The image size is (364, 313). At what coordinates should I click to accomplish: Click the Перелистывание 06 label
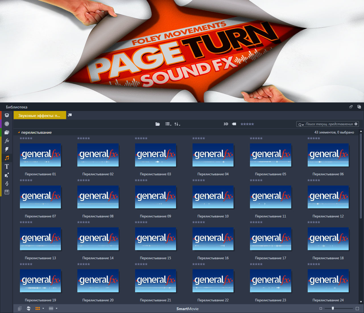pyautogui.click(x=328, y=174)
